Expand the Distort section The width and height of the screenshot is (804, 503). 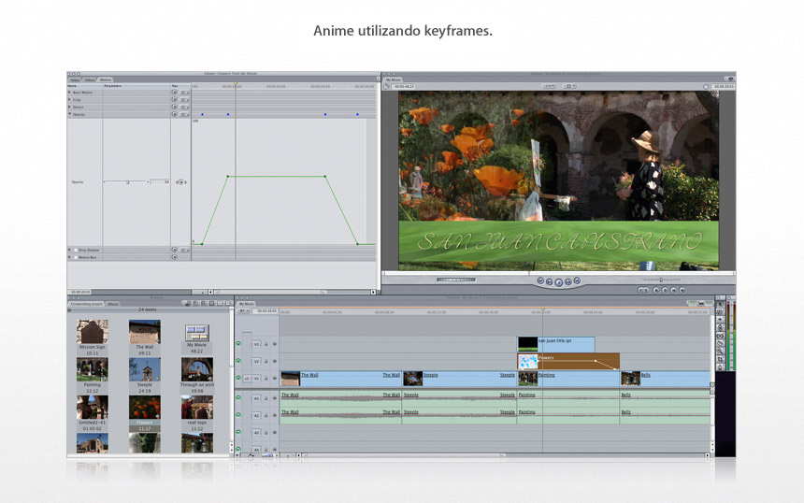[x=69, y=107]
